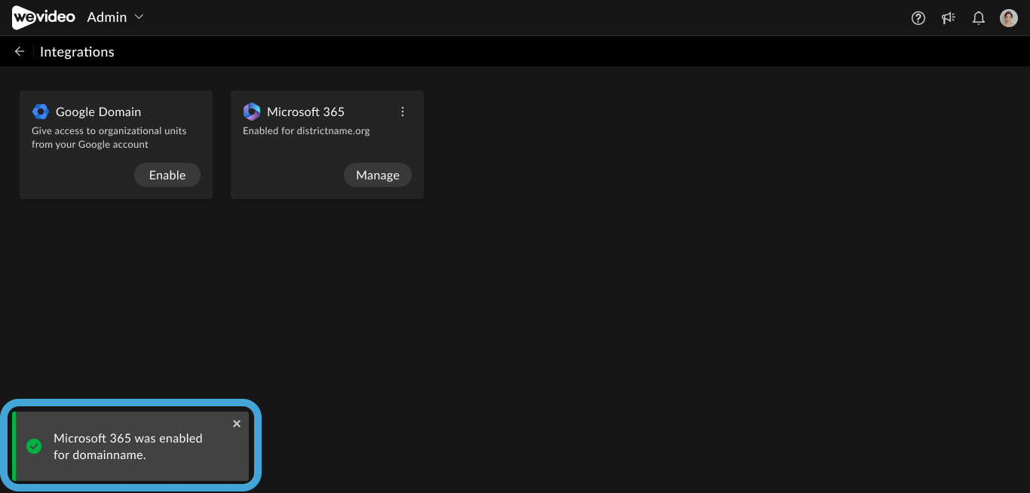Image resolution: width=1030 pixels, height=493 pixels.
Task: Open the Microsoft 365 three-dot menu
Action: click(x=403, y=112)
